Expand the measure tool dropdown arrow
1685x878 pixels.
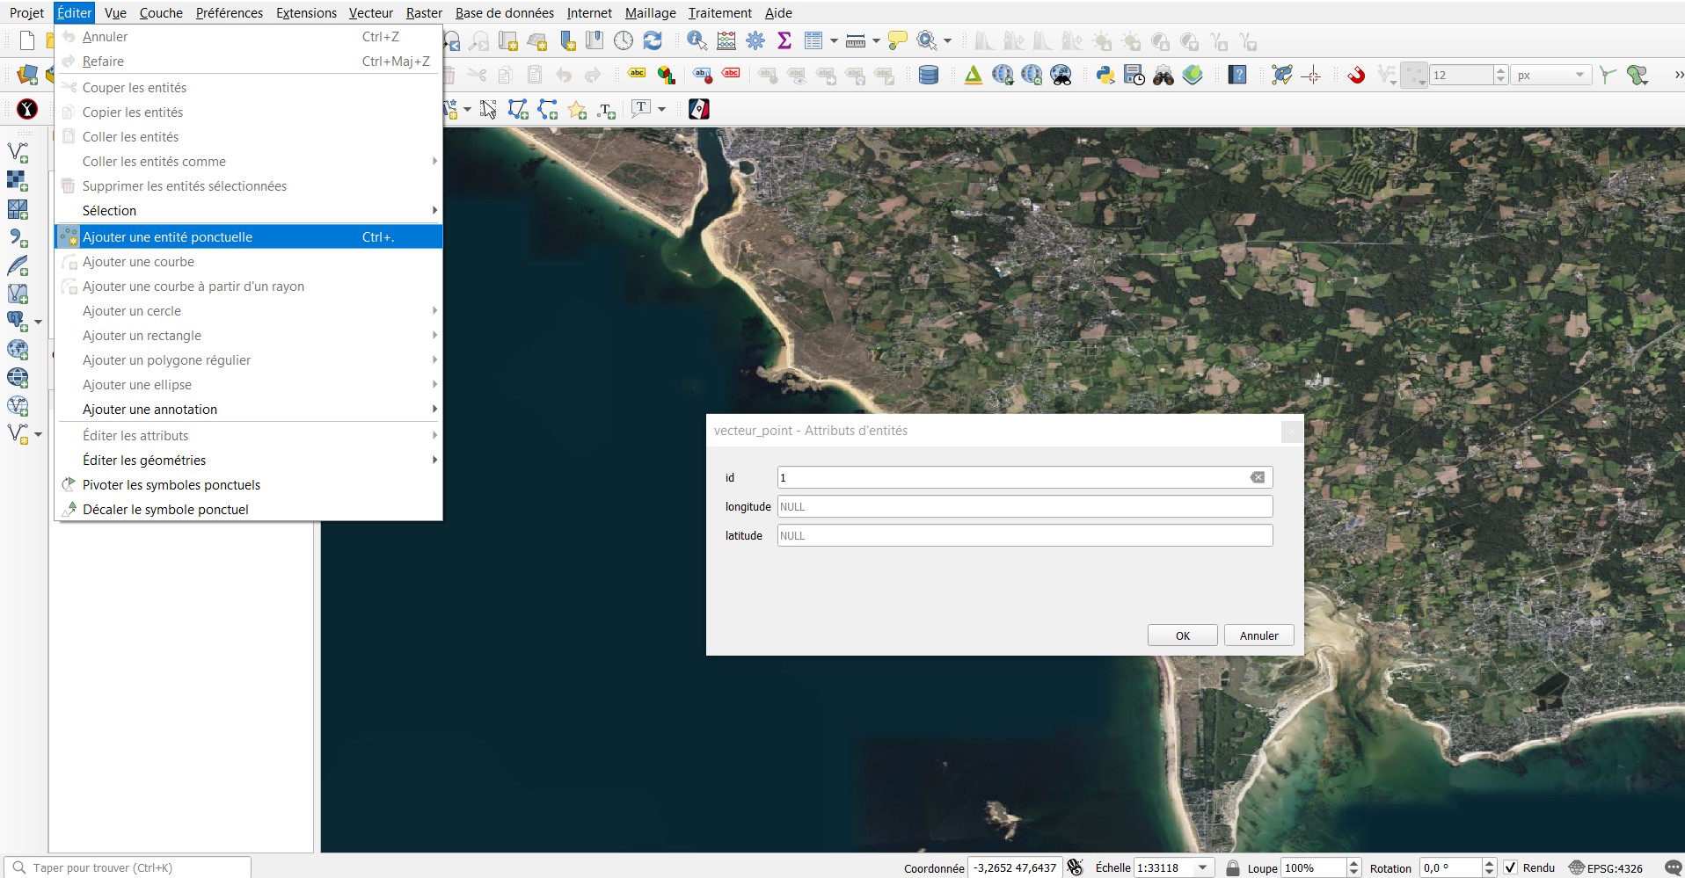[x=876, y=40]
